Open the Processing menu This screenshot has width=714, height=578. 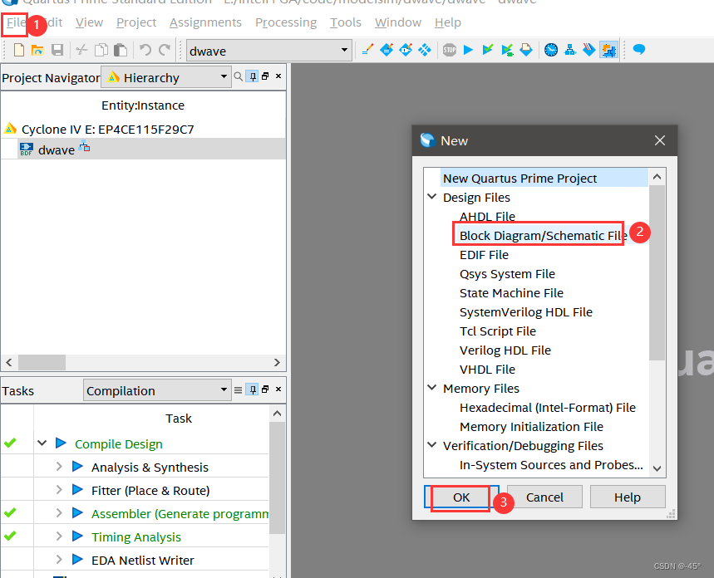pyautogui.click(x=286, y=22)
